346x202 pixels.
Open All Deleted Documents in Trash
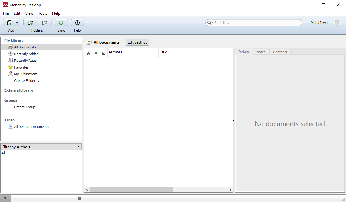point(31,127)
